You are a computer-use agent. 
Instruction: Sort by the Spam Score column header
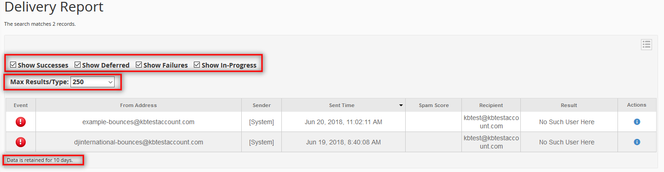point(433,105)
